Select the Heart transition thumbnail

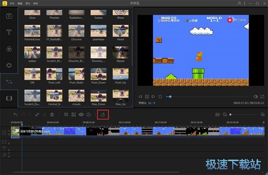pyautogui.click(x=120, y=31)
